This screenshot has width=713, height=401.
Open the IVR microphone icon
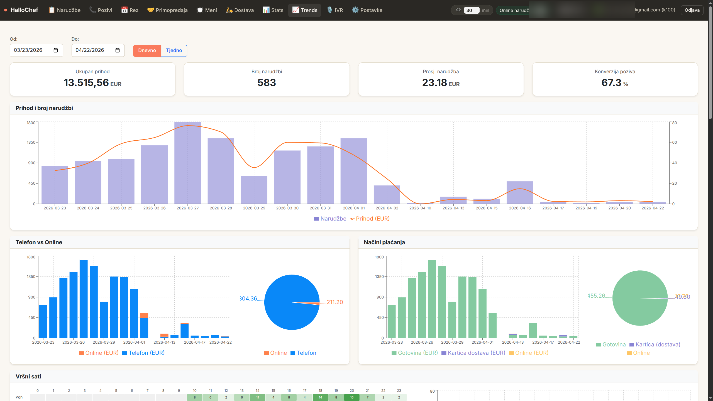point(330,10)
